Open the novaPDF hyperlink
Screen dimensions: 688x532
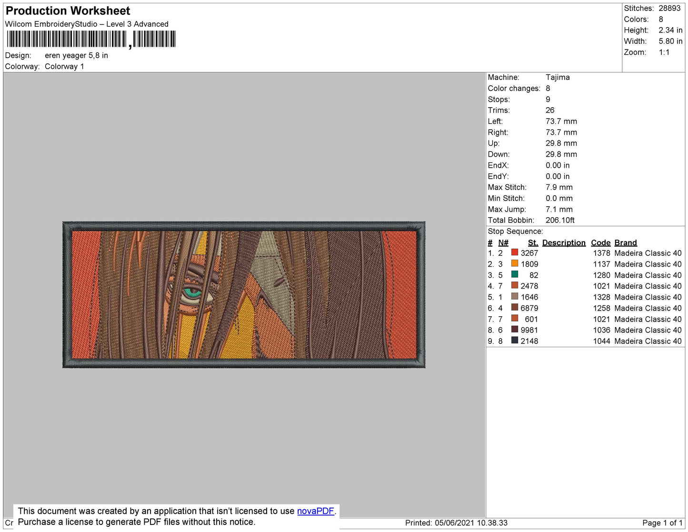tap(316, 511)
